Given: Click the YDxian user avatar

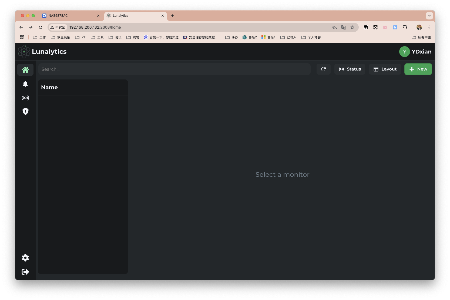Looking at the screenshot, I should click(404, 52).
